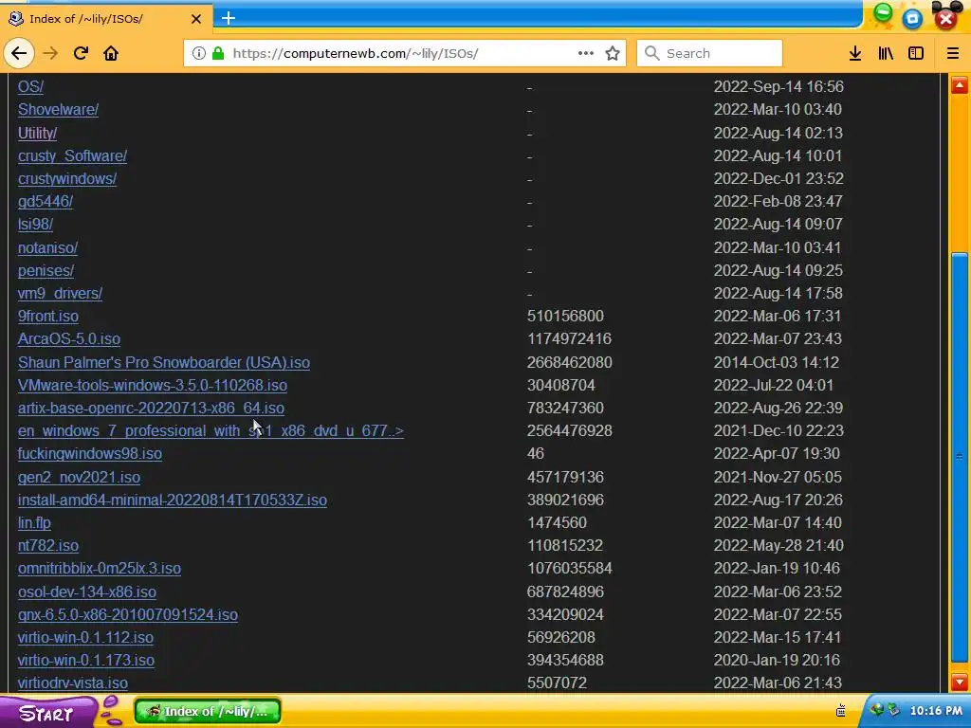The width and height of the screenshot is (971, 728).
Task: Open the hamburger application menu
Action: tap(953, 53)
